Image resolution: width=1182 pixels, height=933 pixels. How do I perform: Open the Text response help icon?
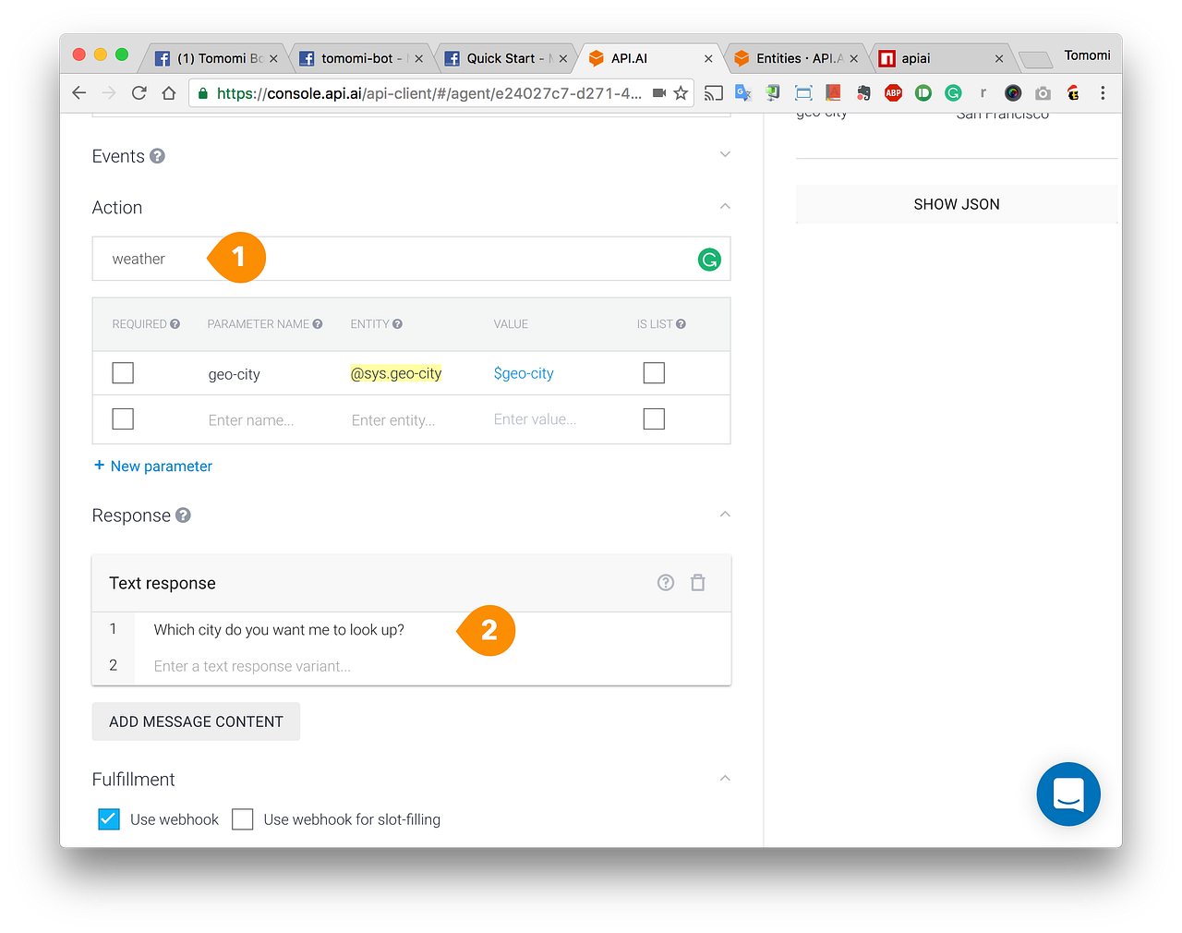point(665,582)
